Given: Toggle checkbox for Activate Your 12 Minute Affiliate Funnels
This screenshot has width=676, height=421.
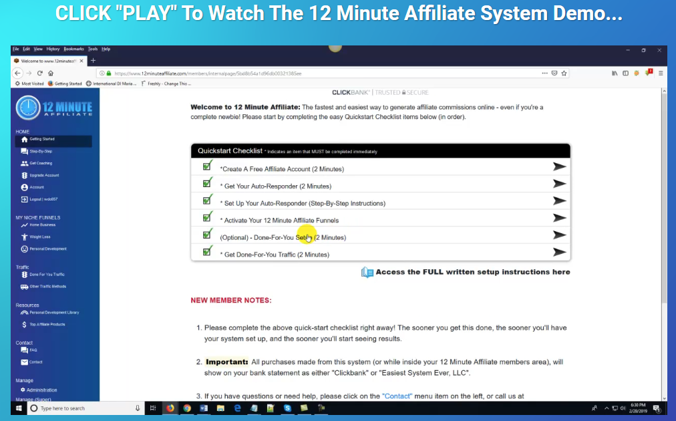Looking at the screenshot, I should click(x=207, y=217).
